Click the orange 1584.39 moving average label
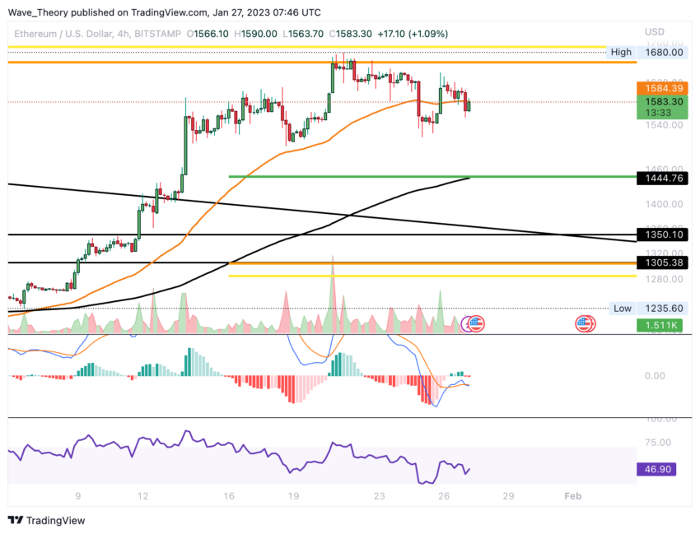700x534 pixels. click(x=662, y=88)
